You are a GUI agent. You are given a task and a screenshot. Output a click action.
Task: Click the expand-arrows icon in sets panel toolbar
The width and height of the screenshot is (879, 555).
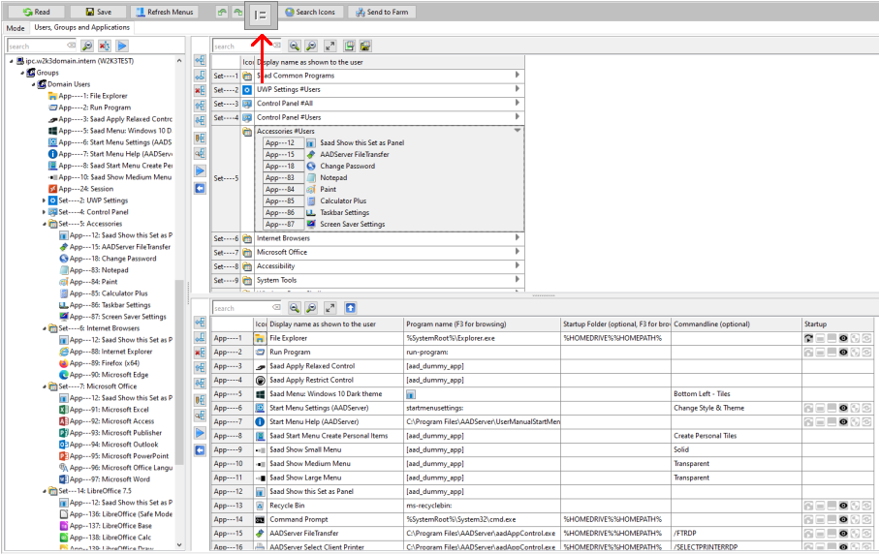tap(330, 46)
